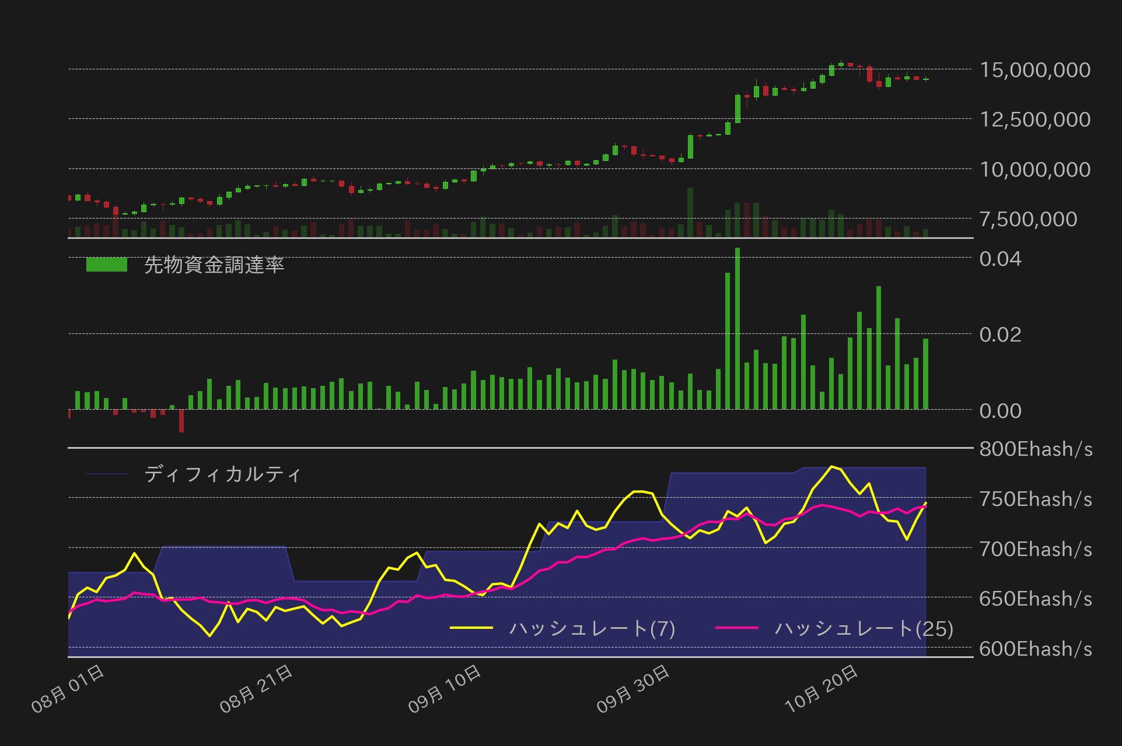This screenshot has width=1122, height=746.
Task: Click the 0.02 funding rate axis label
Action: [x=1000, y=335]
